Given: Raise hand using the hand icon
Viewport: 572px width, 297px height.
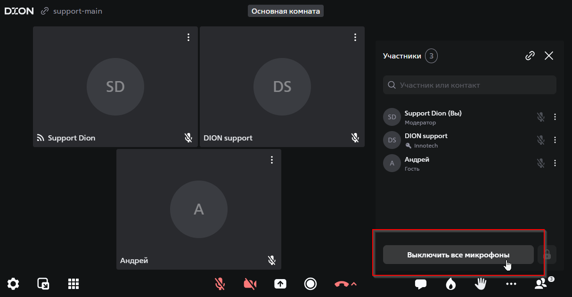Looking at the screenshot, I should [481, 284].
